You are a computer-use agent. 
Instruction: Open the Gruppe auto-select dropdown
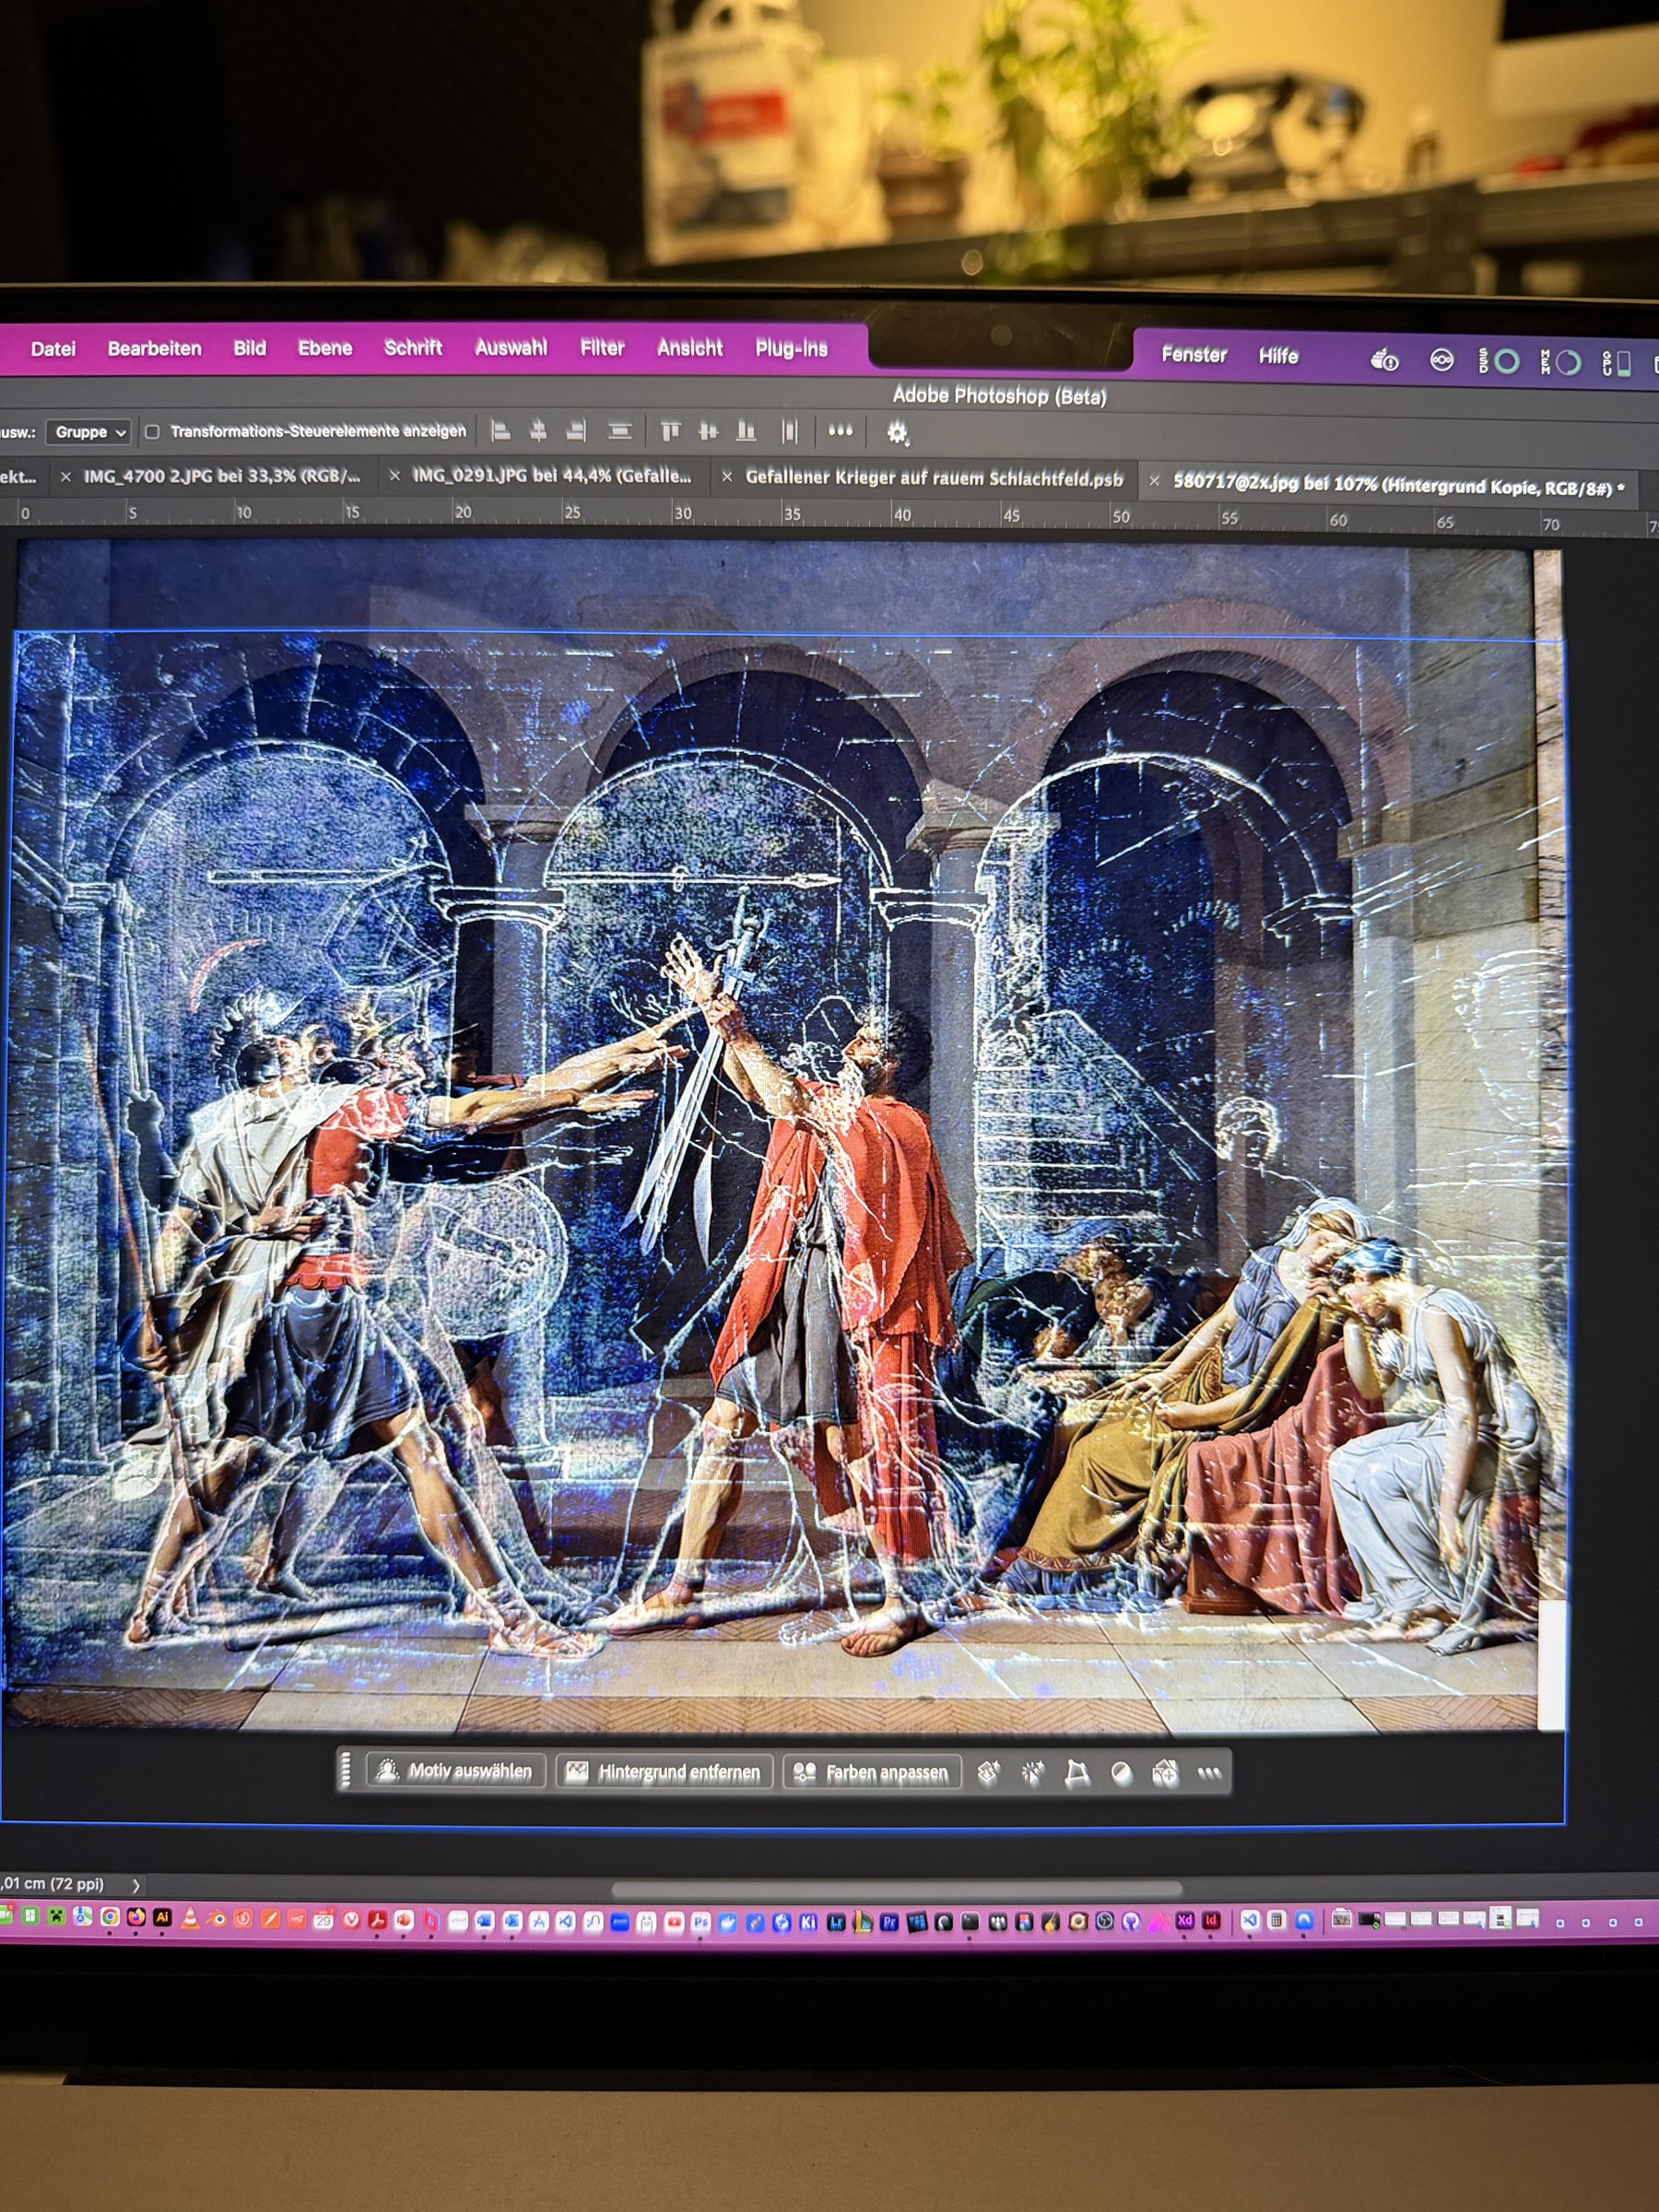coord(89,432)
